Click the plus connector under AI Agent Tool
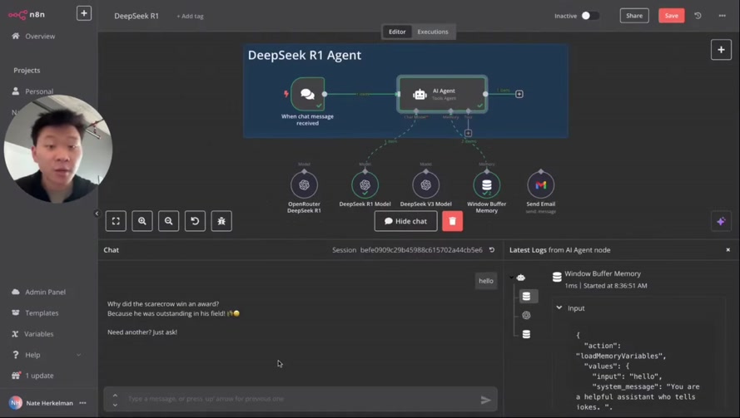The width and height of the screenshot is (740, 418). 468,133
